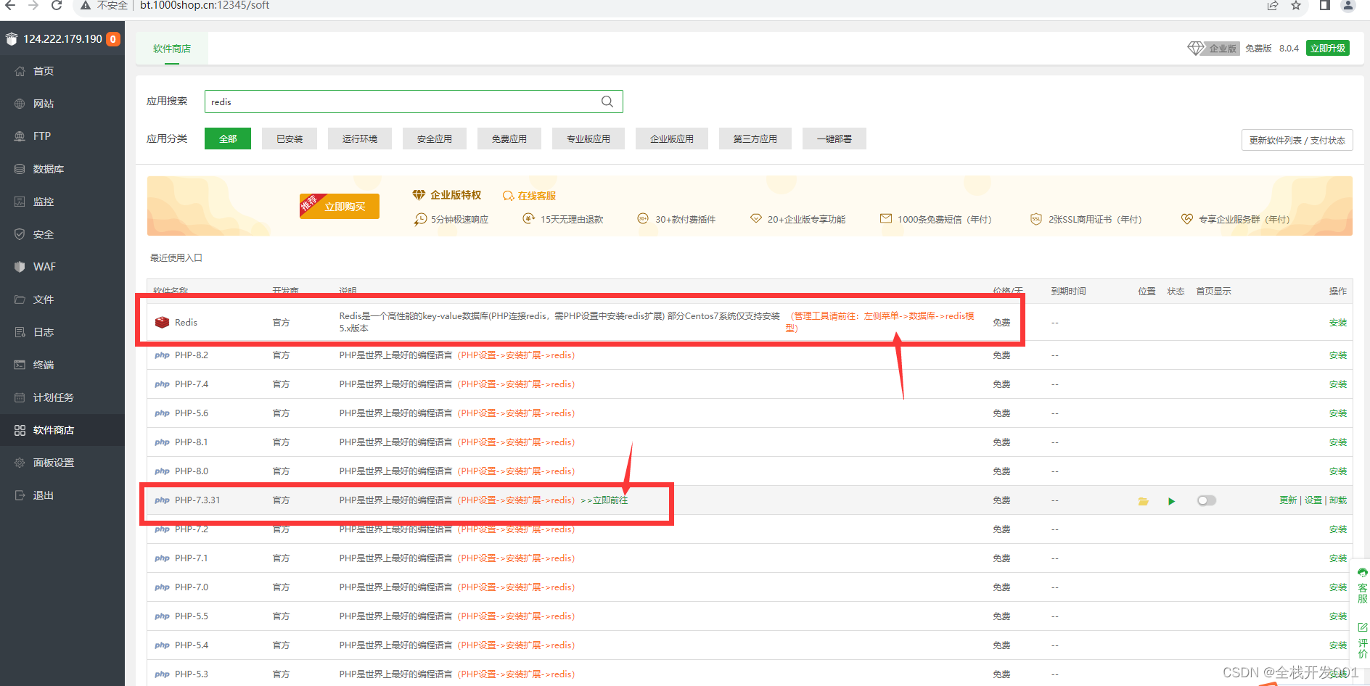Select the 专业版应用 category filter
The image size is (1370, 686).
tap(588, 139)
